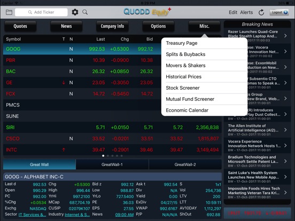
Task: Click the news N icon for GE
Action: pos(71,83)
